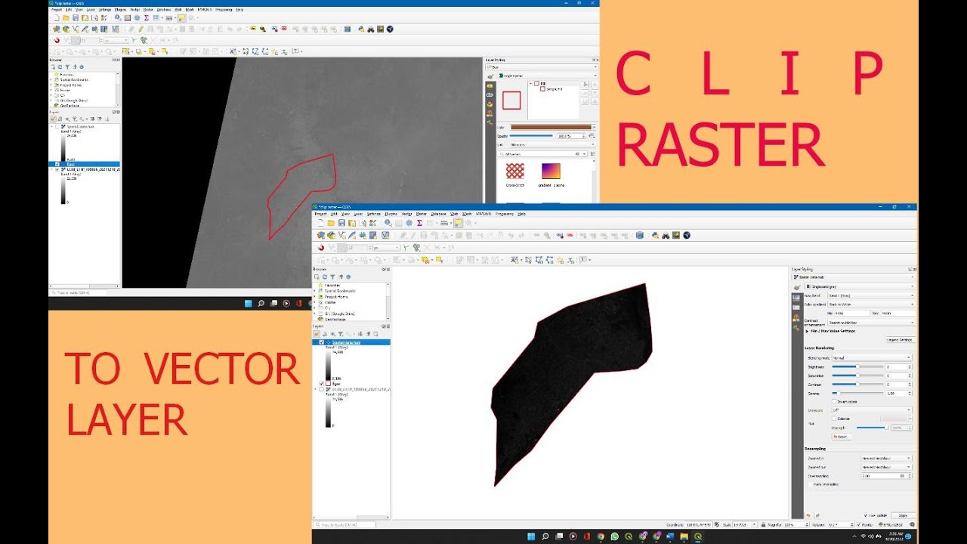This screenshot has width=967, height=544.
Task: Open Grayscale Off dropdown
Action: (871, 410)
